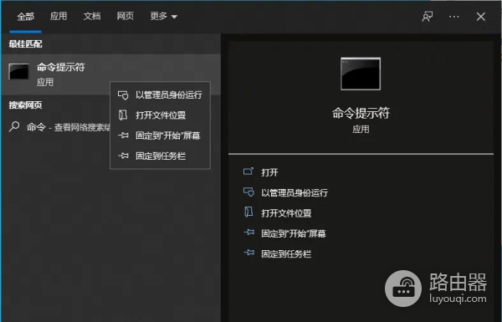Click the 命令提示符 title in preview pane

tap(361, 113)
